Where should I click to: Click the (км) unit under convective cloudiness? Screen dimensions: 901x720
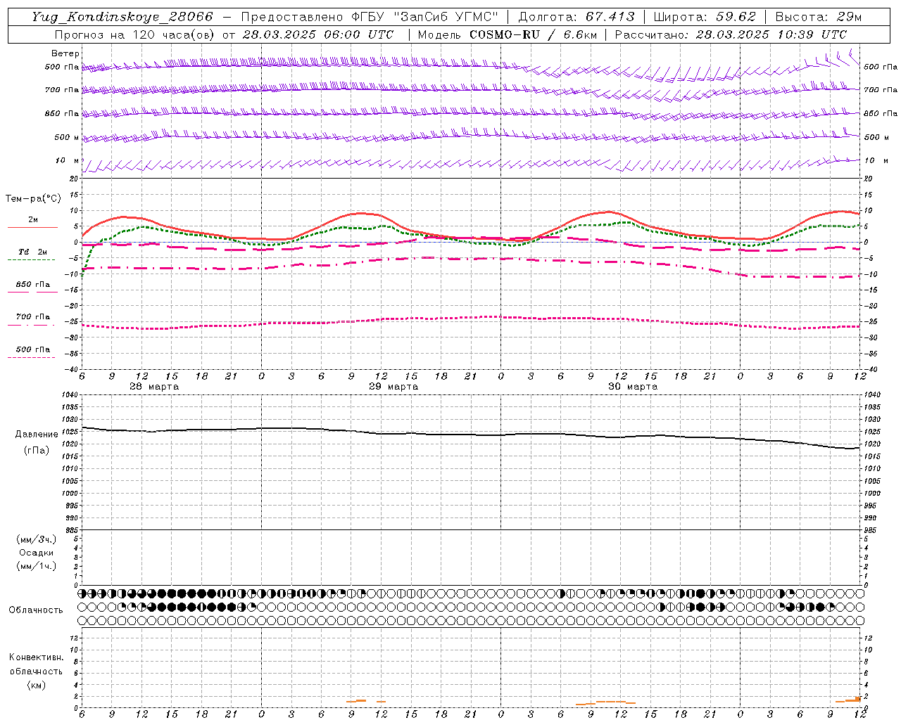pyautogui.click(x=36, y=685)
